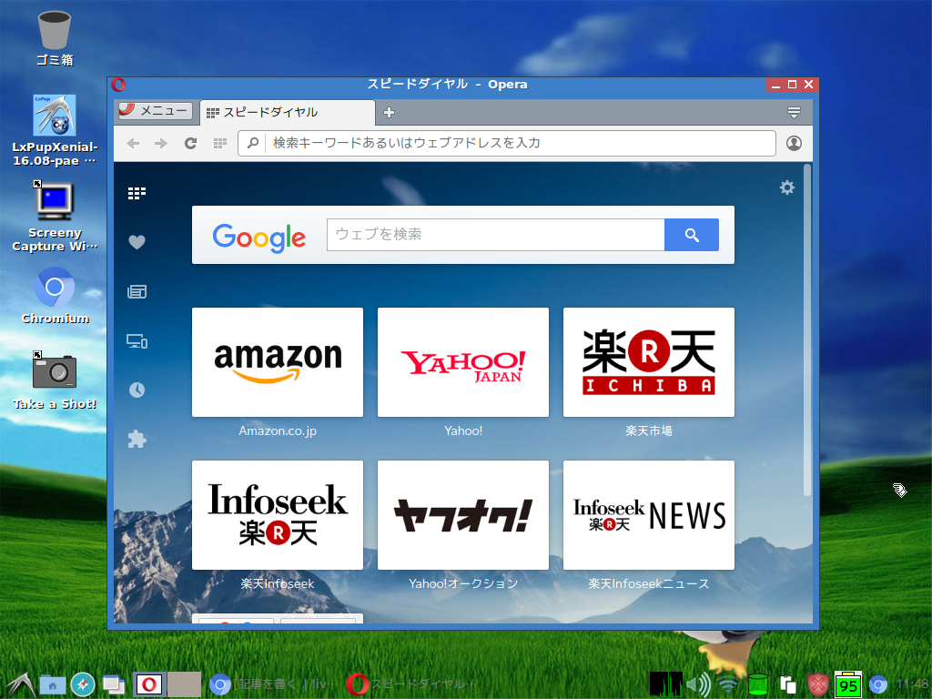Screen dimensions: 932x699
Task: Focus the Google ウェブを検索 field
Action: (496, 235)
